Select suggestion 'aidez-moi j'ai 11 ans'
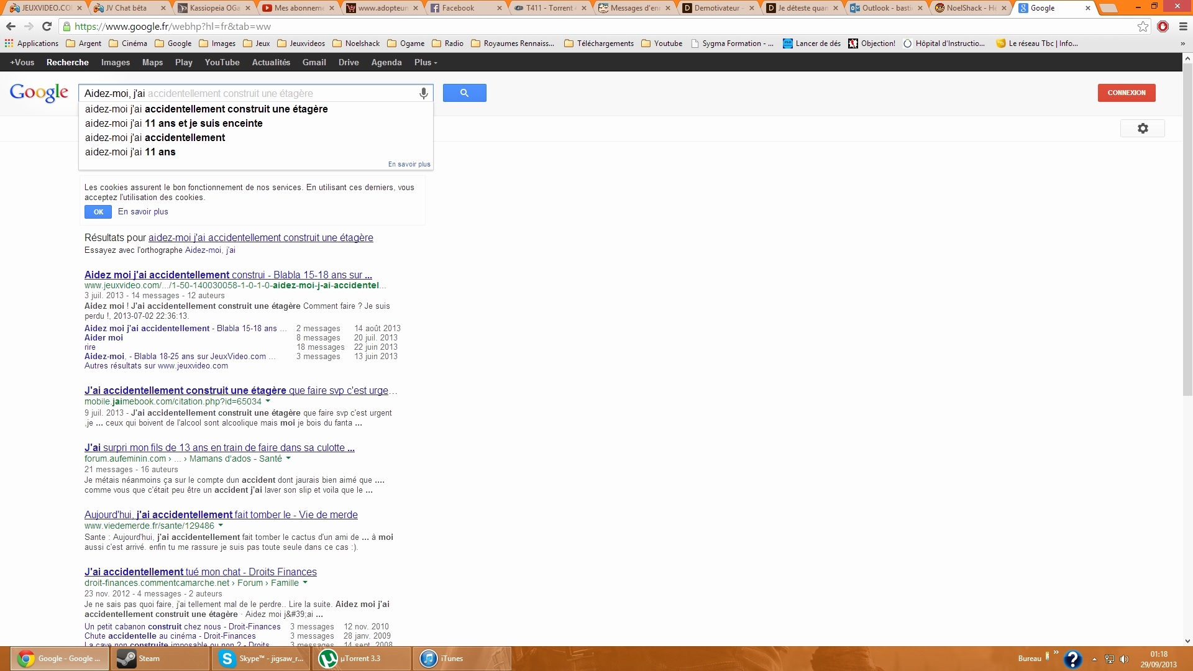 [255, 152]
